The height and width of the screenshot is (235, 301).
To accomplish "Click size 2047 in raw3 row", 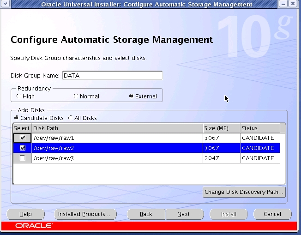I will click(222, 158).
